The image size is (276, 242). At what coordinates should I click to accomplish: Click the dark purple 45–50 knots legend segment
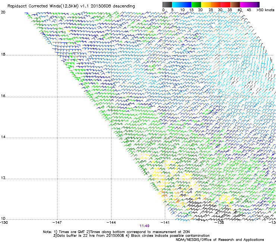coord(254,4)
